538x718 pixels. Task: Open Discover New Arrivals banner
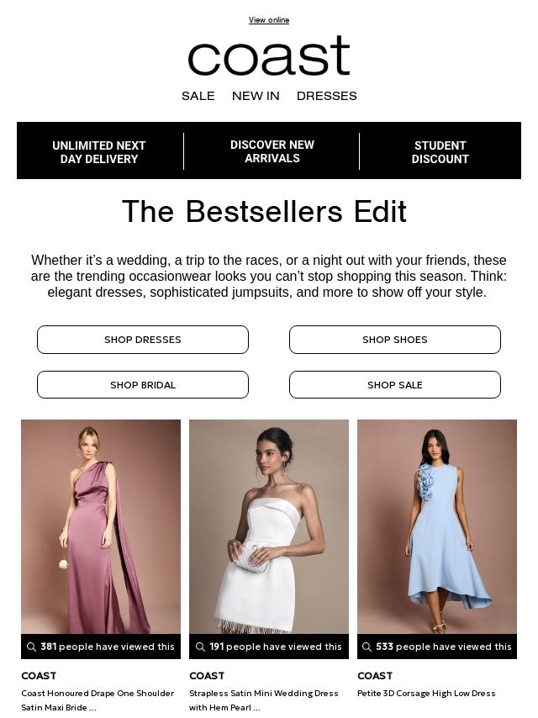272,151
